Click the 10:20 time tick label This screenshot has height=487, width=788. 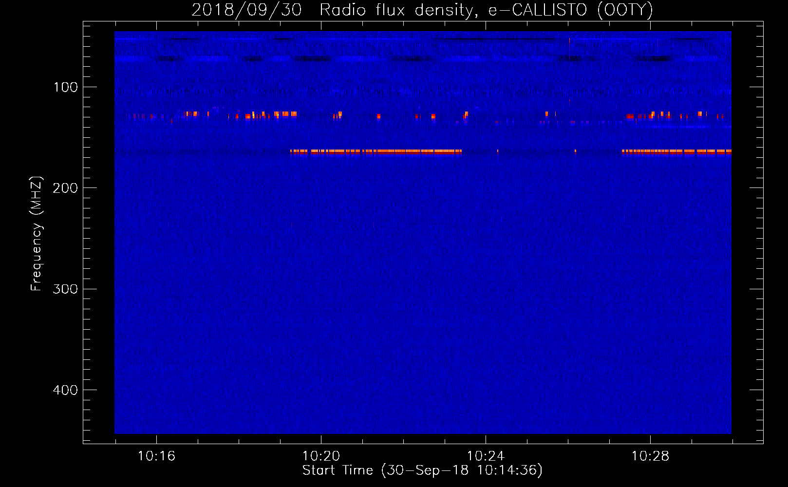[x=321, y=456]
